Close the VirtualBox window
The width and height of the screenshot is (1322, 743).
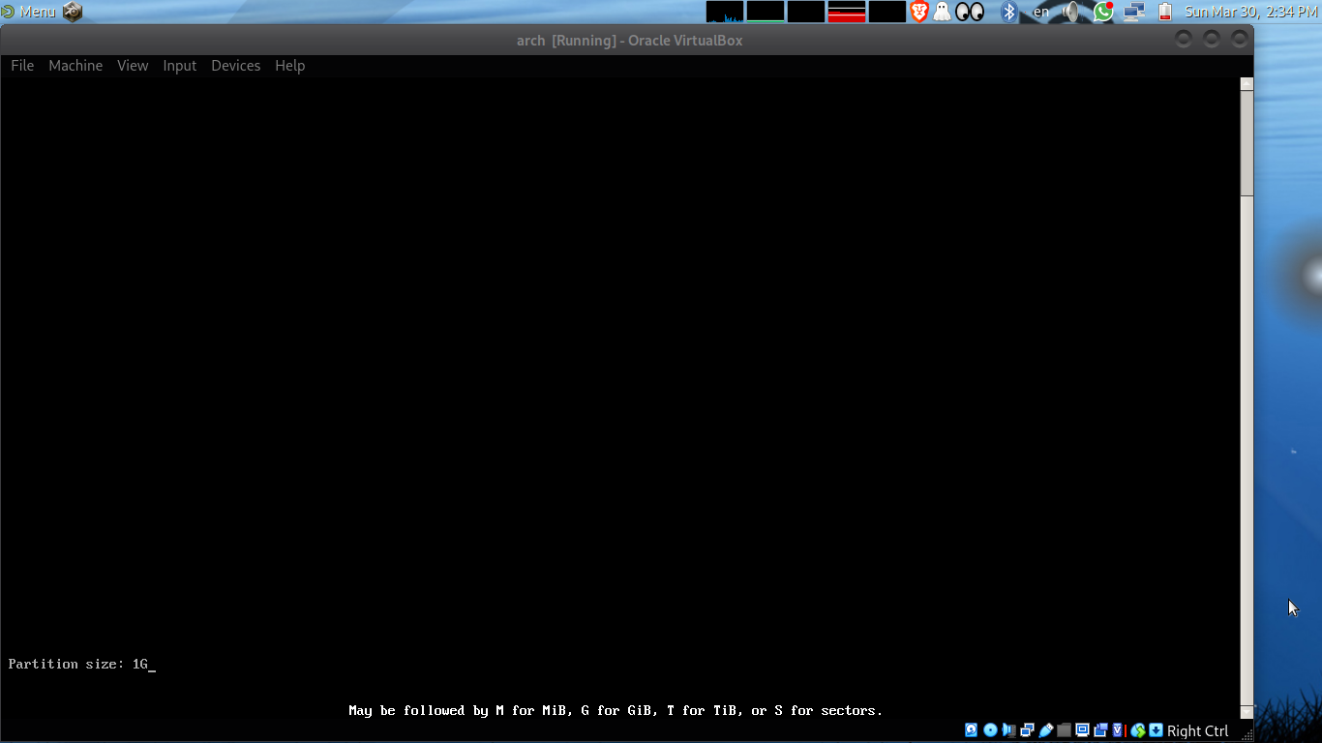pos(1240,39)
